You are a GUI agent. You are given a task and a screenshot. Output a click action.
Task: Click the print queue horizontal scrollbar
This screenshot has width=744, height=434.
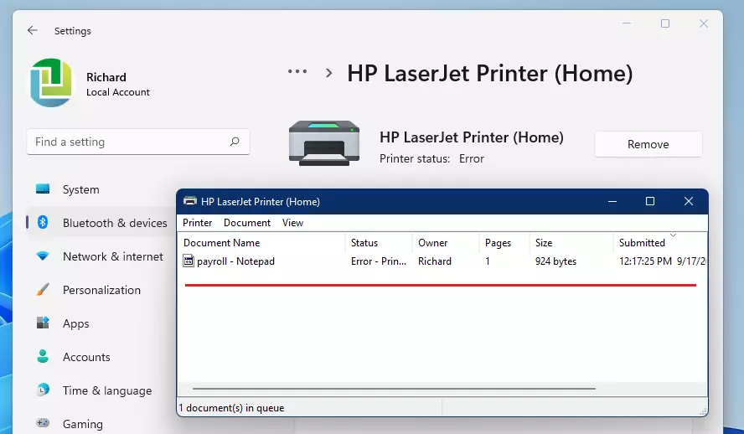[x=394, y=389]
